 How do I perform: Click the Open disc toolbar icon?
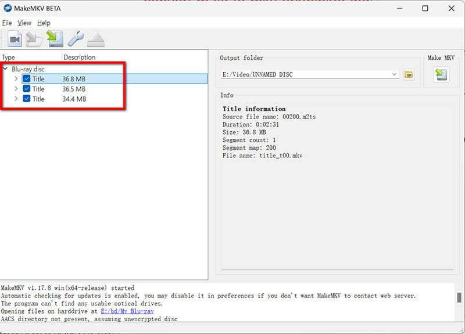(34, 39)
